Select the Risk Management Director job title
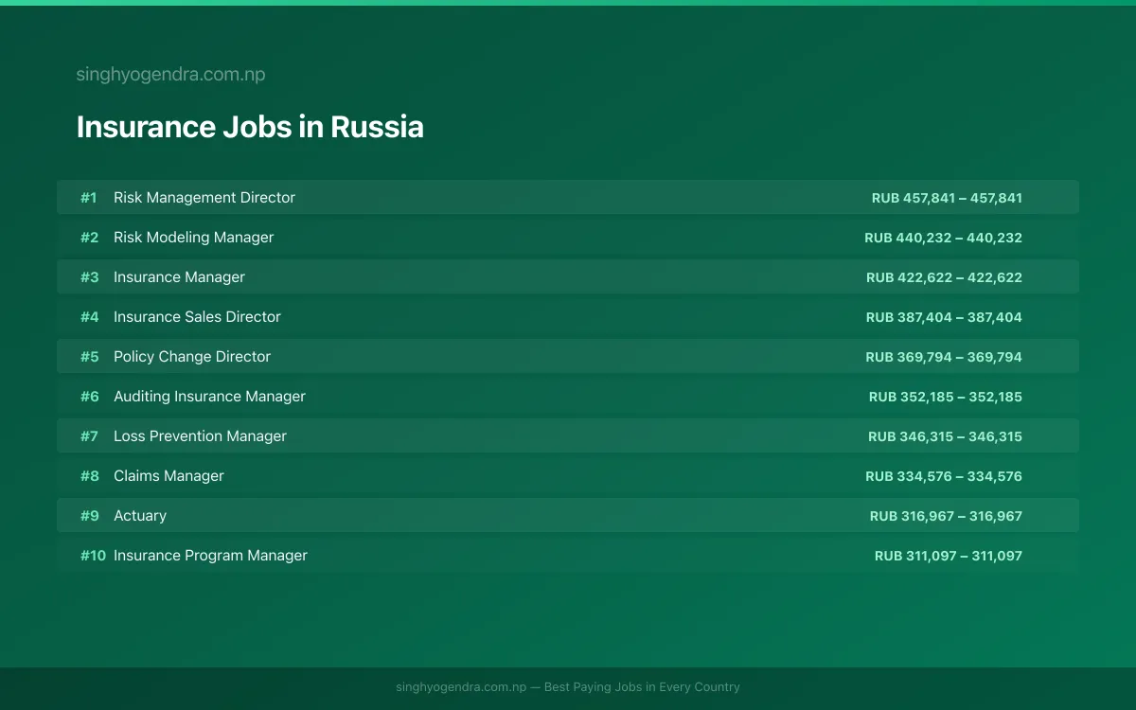 tap(204, 198)
